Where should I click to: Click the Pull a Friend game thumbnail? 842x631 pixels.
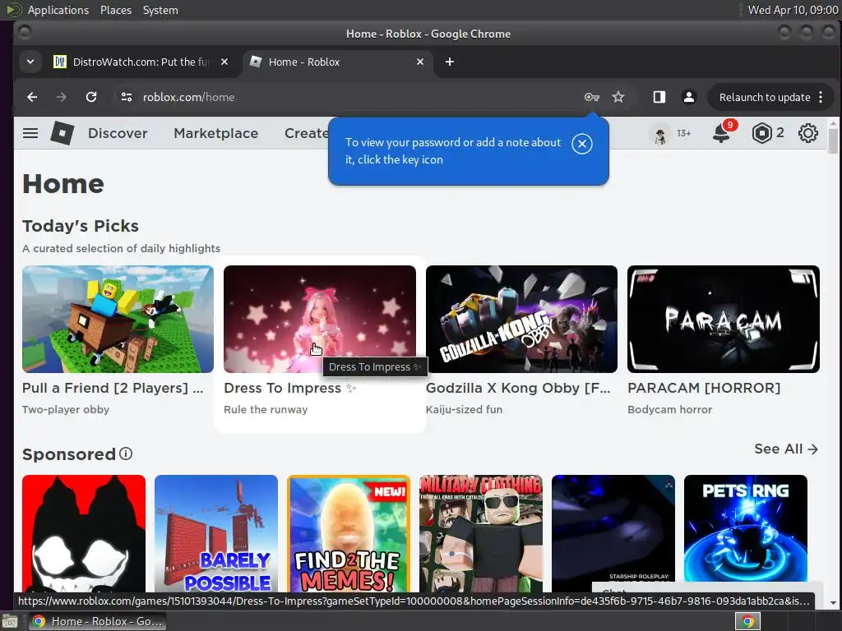[x=118, y=319]
